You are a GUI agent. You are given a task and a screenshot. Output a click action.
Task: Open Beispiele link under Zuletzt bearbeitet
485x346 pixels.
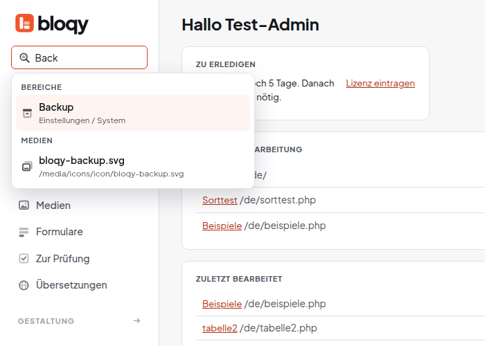[x=222, y=304]
